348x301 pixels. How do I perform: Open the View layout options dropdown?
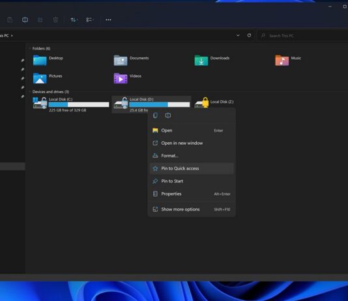(x=89, y=20)
